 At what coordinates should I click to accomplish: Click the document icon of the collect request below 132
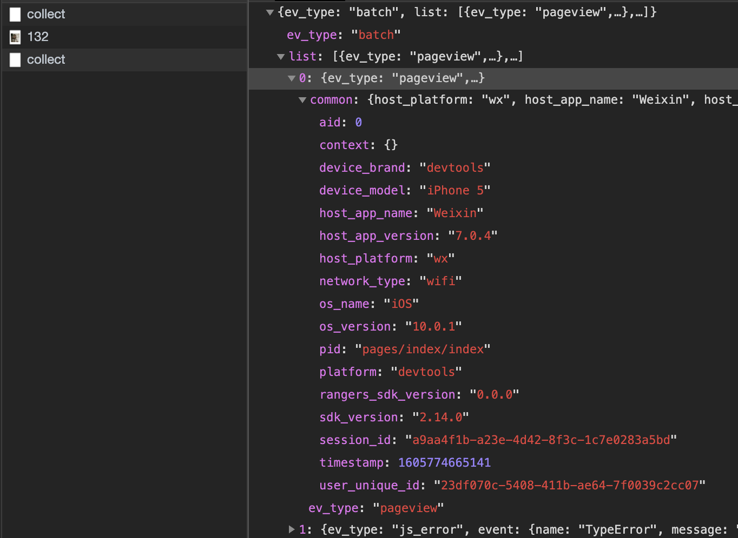coord(15,60)
